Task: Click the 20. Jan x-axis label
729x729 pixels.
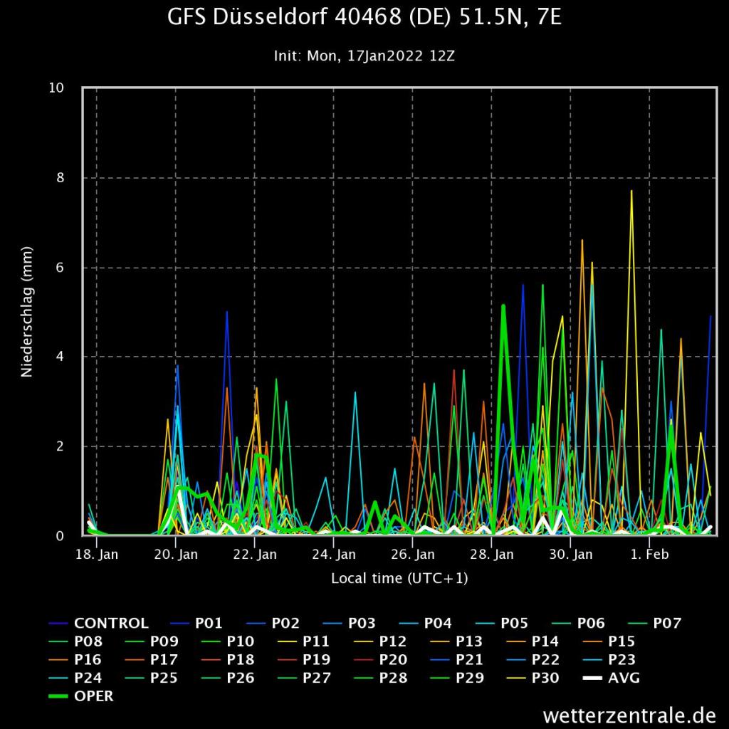Action: point(175,554)
